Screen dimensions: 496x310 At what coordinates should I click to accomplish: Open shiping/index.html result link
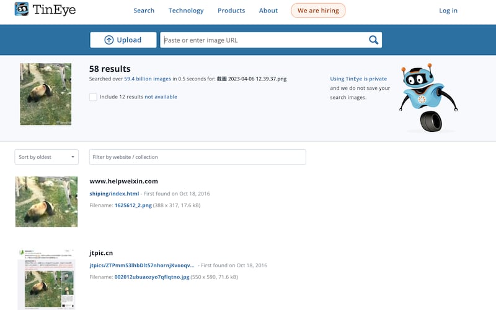(114, 194)
